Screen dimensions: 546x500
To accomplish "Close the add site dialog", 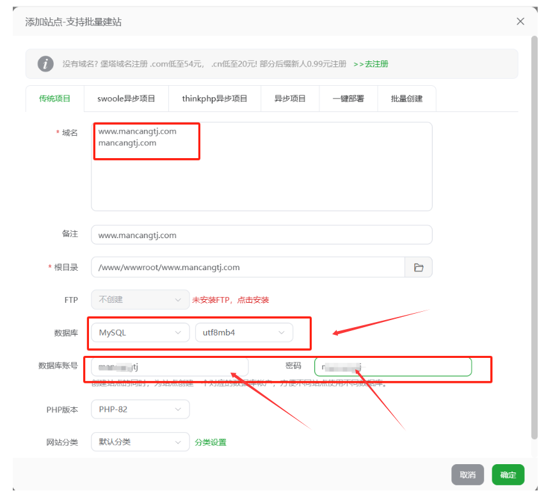I will click(520, 22).
